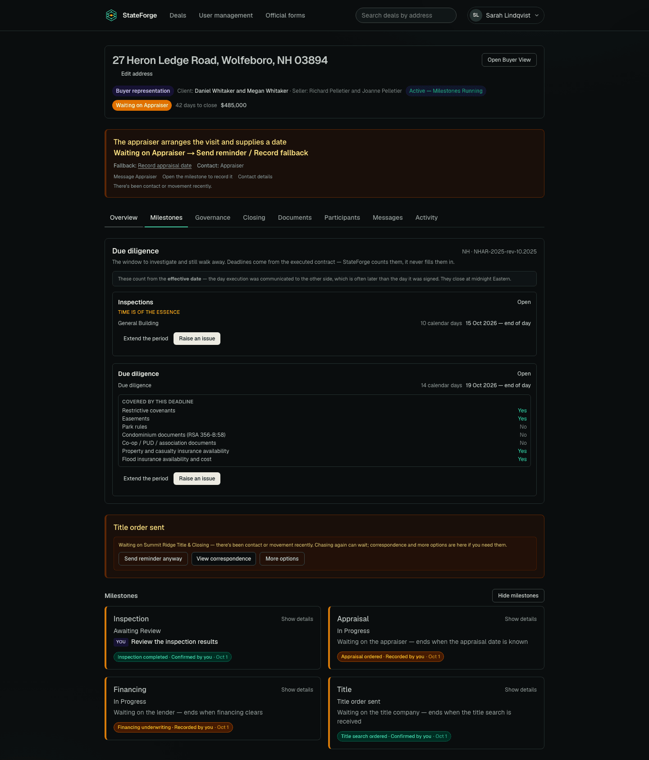649x760 pixels.
Task: Open the Documents tab
Action: coord(295,217)
